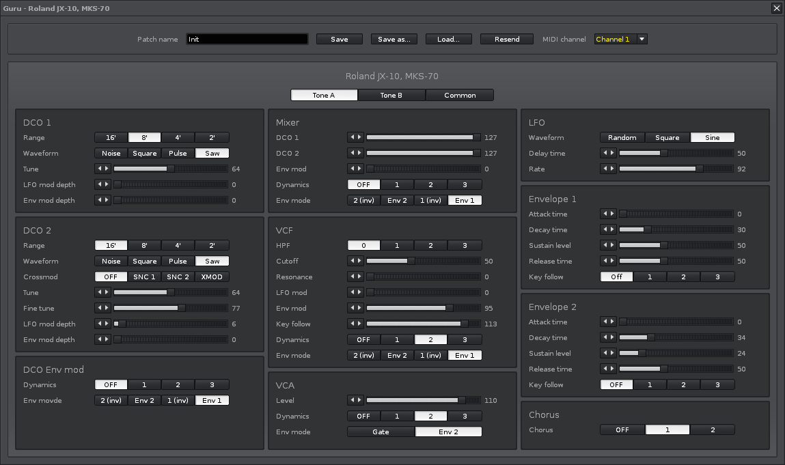The height and width of the screenshot is (465, 785).
Task: Enable XMOD in DCO 2 Crossmod
Action: pyautogui.click(x=212, y=277)
